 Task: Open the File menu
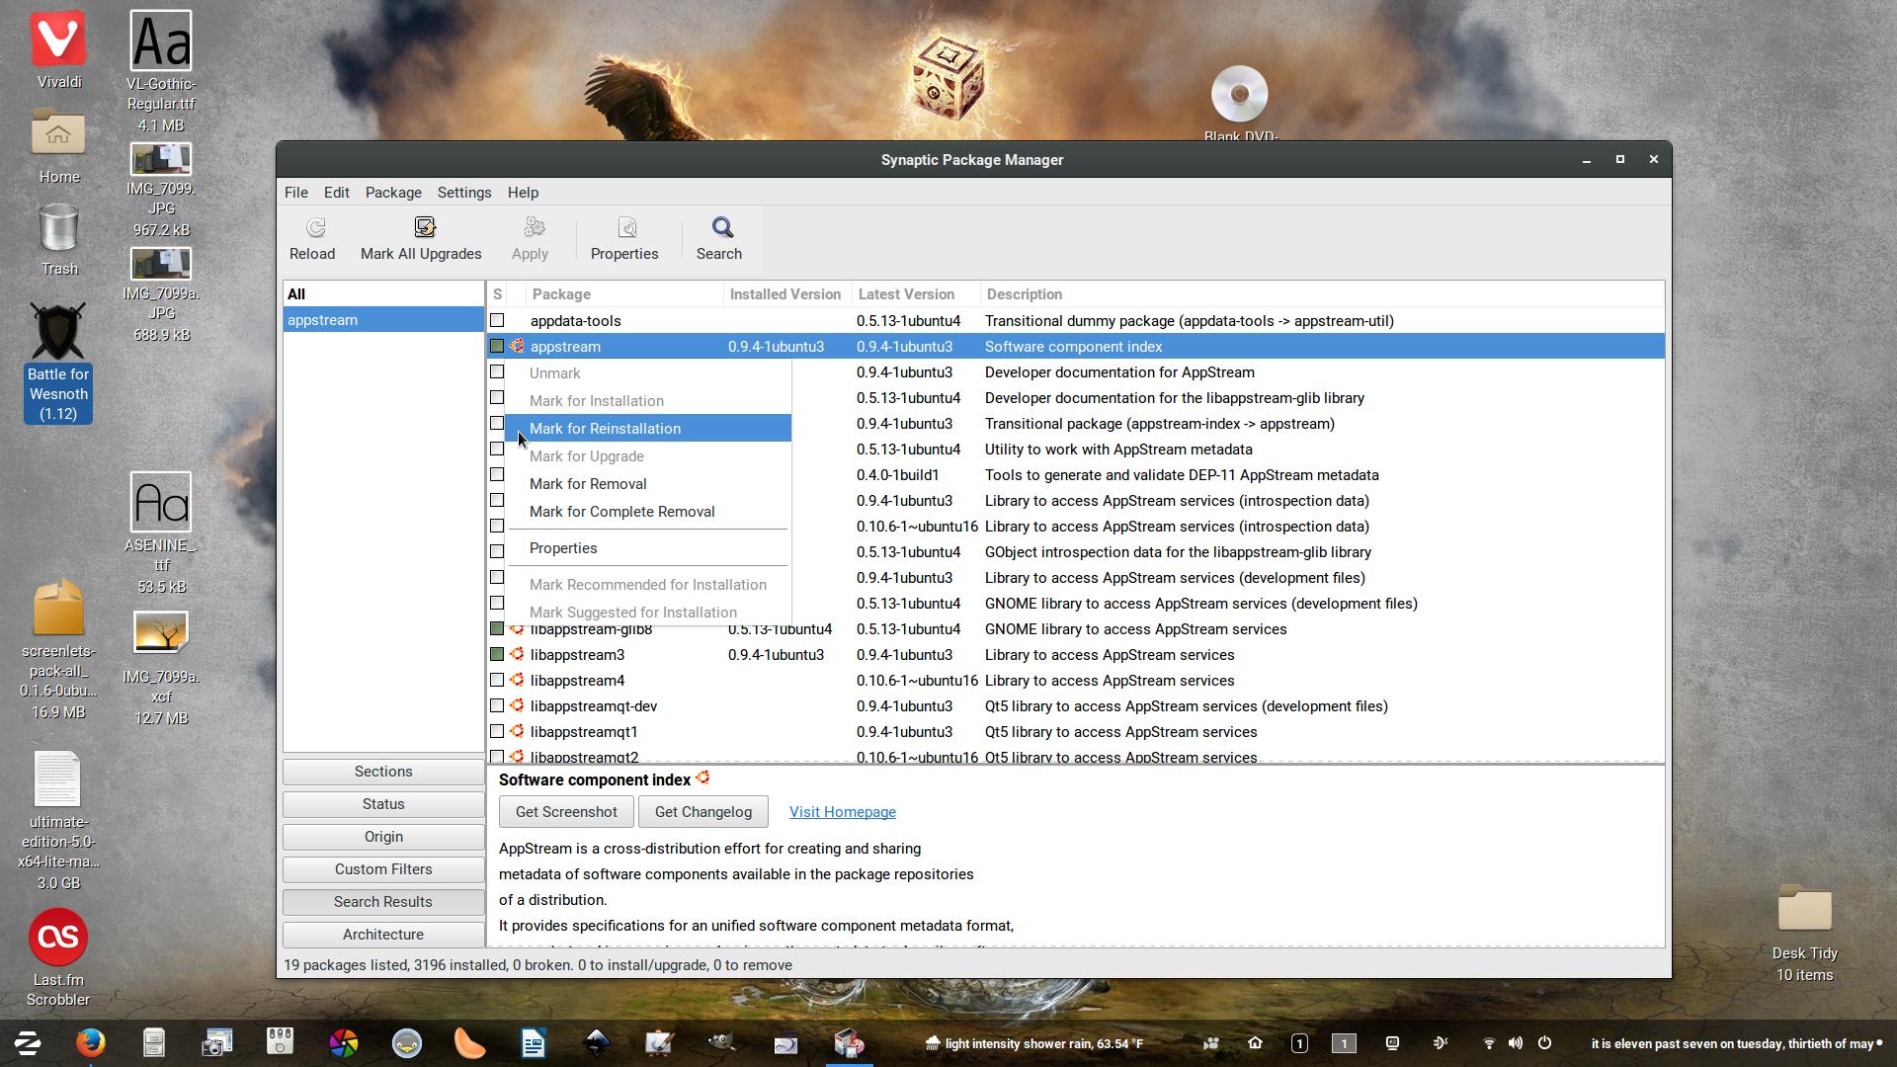[295, 193]
